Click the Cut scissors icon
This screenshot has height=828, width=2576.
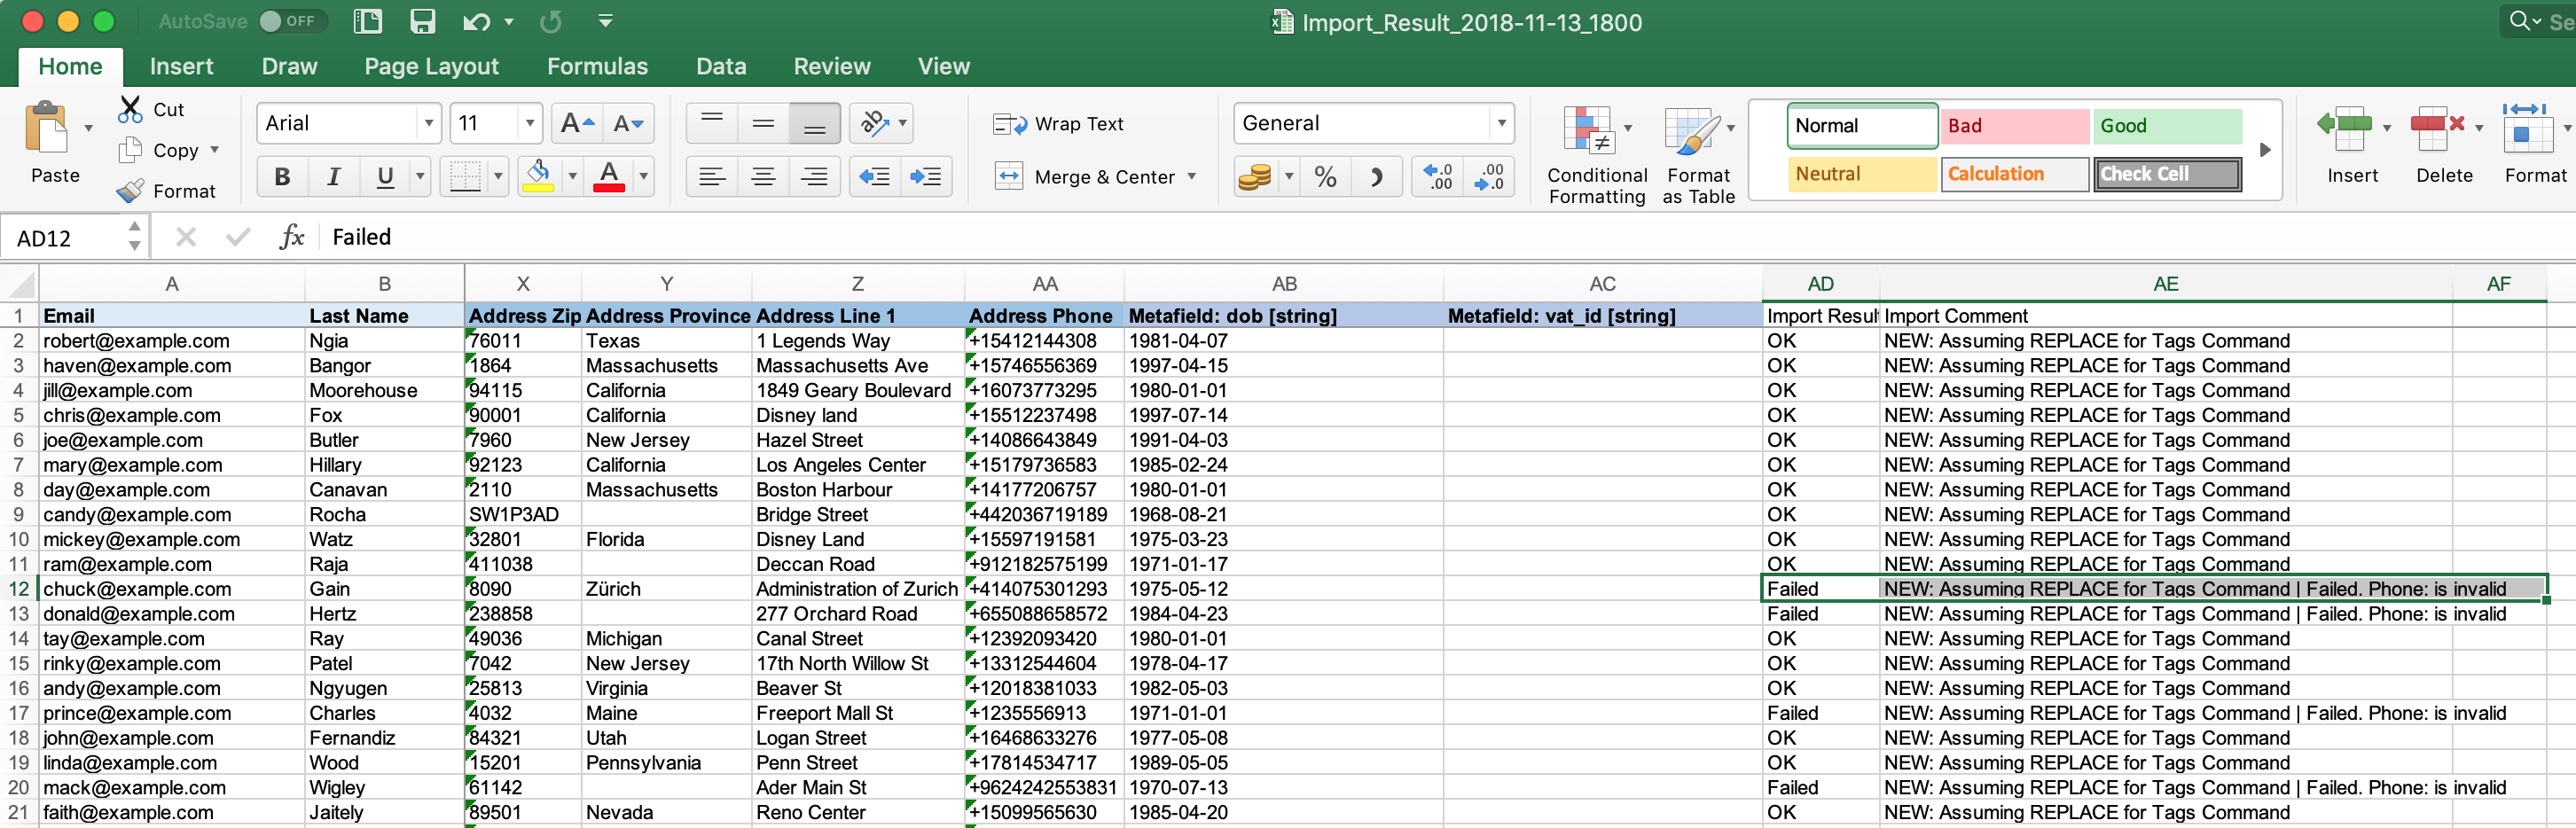coord(130,109)
